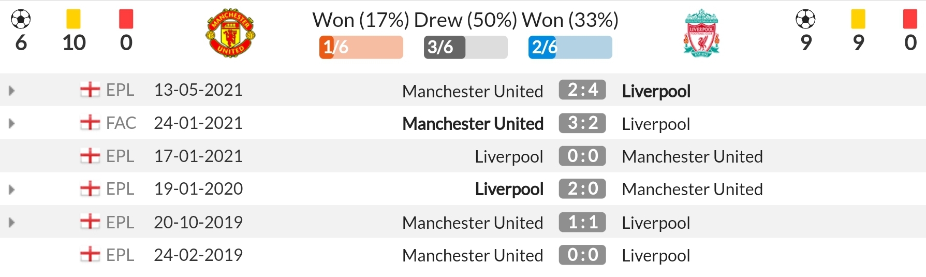
Task: Click Liverpool's goals soccer ball icon
Action: coord(805,19)
